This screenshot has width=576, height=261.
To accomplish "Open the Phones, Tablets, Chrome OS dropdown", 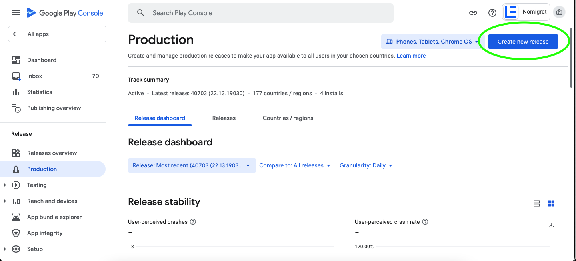I will pos(433,42).
